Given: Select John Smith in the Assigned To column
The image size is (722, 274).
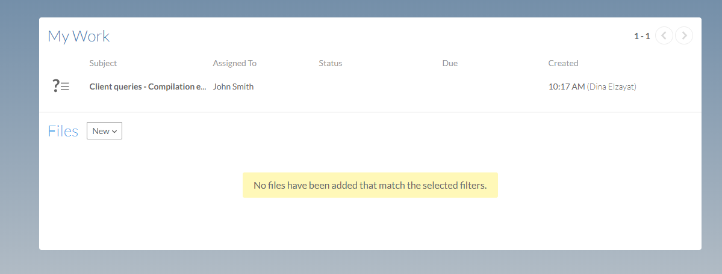Looking at the screenshot, I should tap(233, 87).
